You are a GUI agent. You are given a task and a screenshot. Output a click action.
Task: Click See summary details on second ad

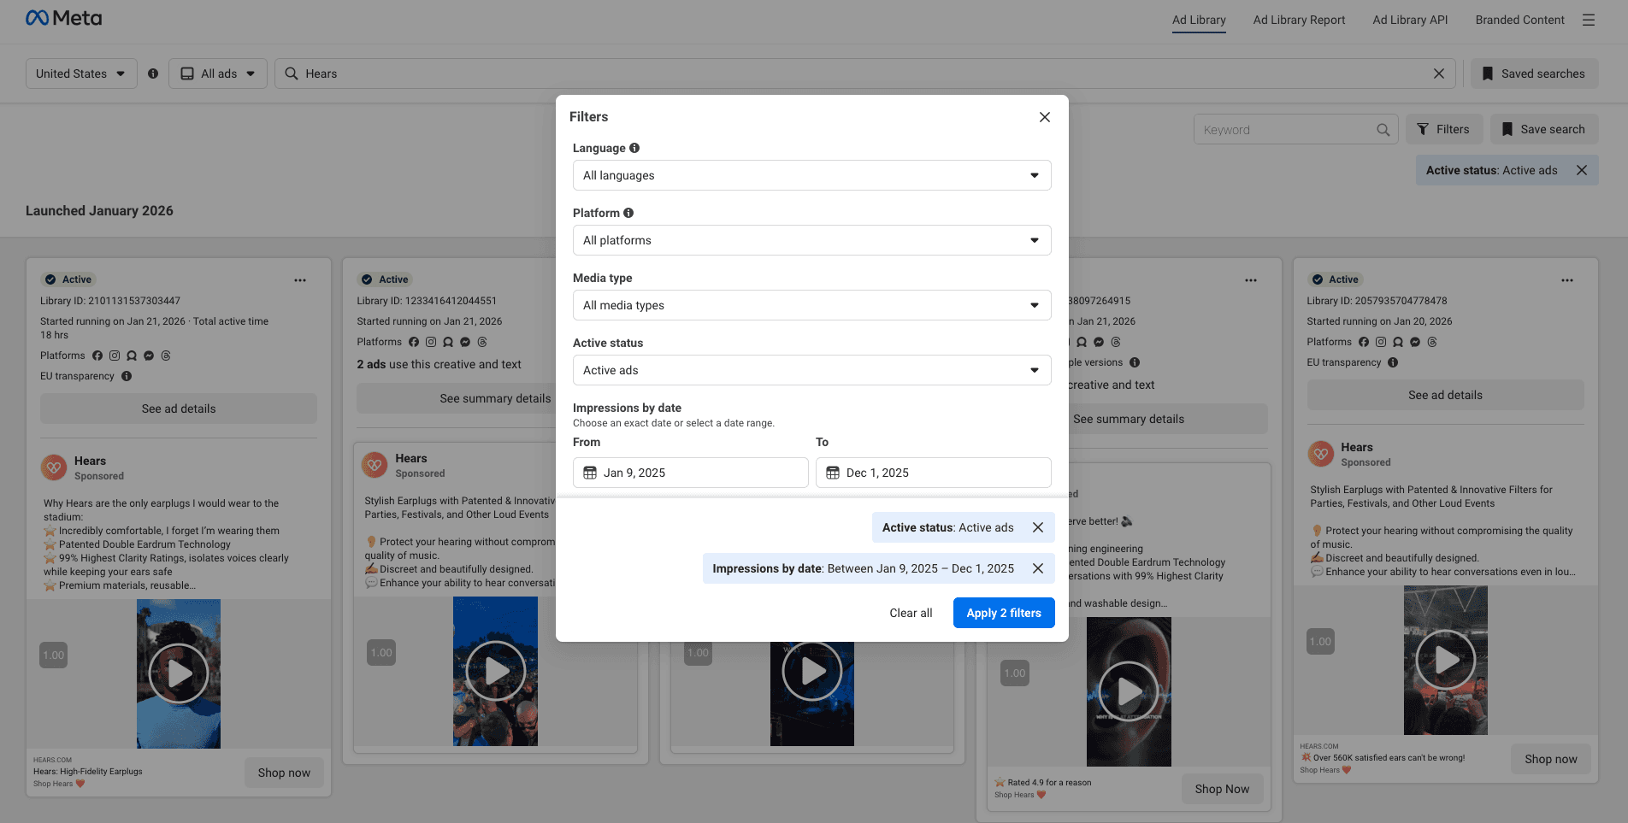click(x=495, y=398)
